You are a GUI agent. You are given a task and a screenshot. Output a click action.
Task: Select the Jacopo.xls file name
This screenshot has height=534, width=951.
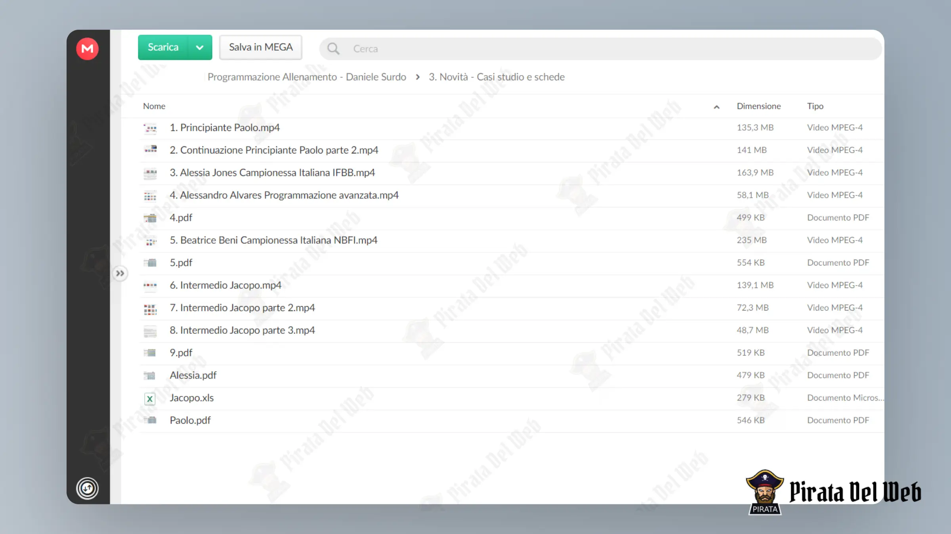[191, 398]
